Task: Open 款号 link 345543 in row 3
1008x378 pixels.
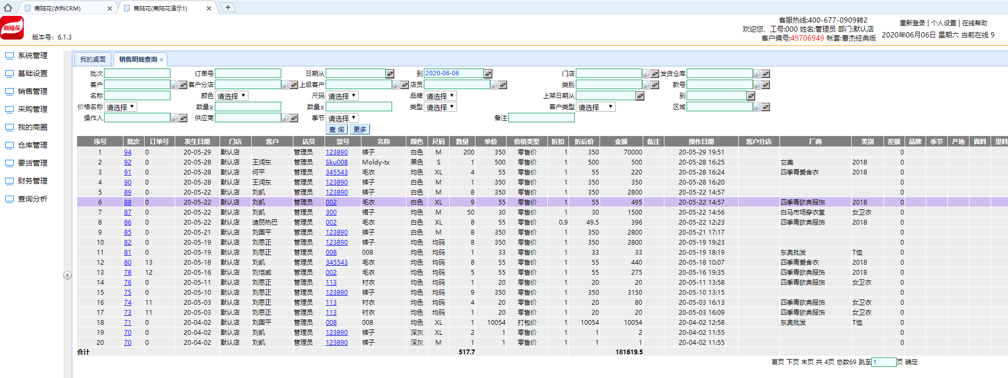Action: (x=337, y=172)
